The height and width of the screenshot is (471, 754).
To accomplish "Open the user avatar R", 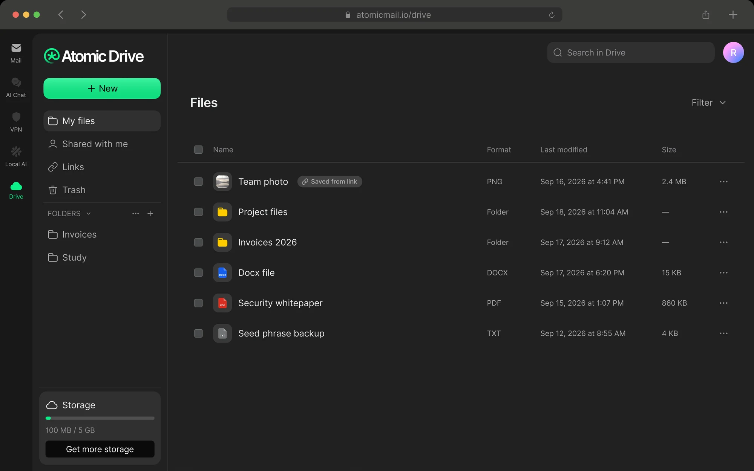I will click(x=733, y=52).
